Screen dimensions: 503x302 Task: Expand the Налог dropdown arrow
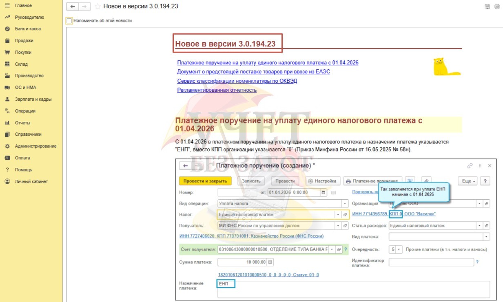pos(338,214)
